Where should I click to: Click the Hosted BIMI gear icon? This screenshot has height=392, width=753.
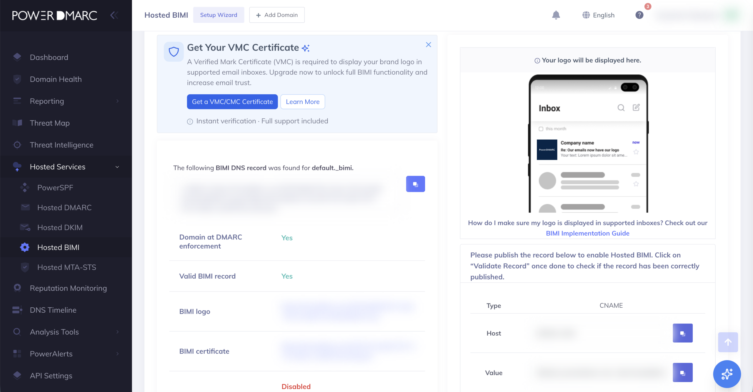point(25,247)
